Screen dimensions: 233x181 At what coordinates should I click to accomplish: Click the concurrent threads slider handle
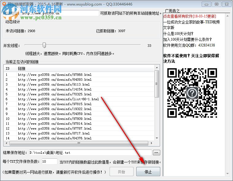[44, 45]
